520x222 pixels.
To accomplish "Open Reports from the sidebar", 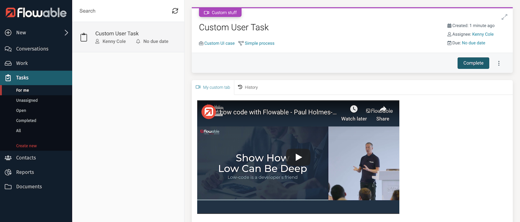I will (25, 172).
